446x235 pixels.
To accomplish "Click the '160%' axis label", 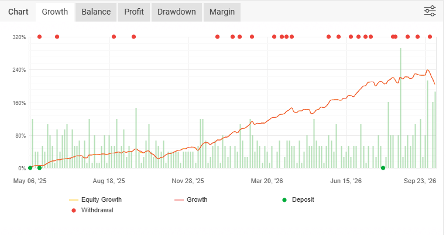I will pyautogui.click(x=19, y=103).
